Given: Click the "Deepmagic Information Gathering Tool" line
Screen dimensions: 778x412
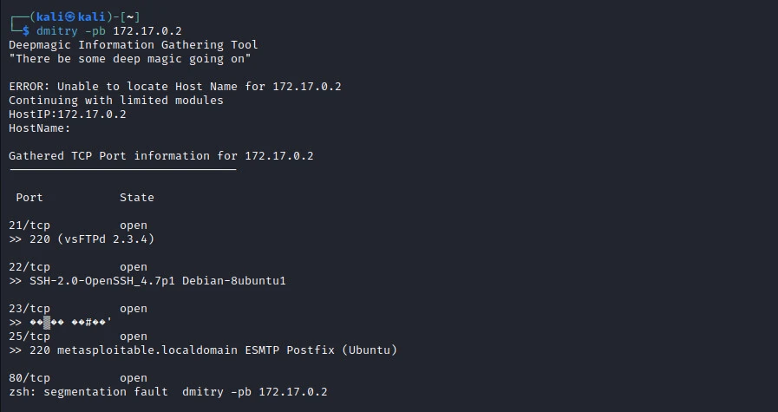Looking at the screenshot, I should point(133,45).
